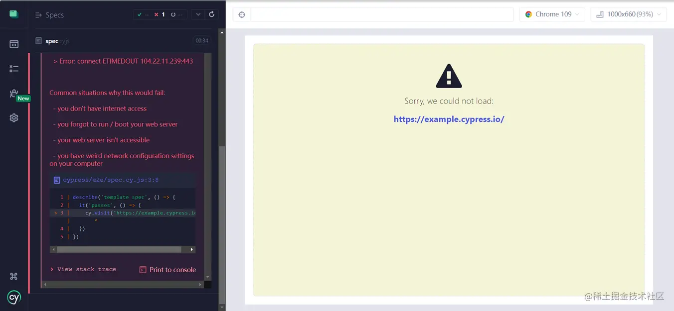Click the 'Sorry, we could not load:' message
The image size is (674, 311).
[x=449, y=101]
